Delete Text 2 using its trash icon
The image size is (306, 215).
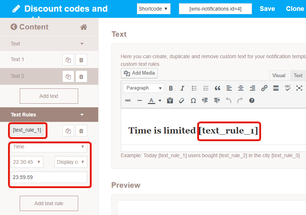coord(81,76)
